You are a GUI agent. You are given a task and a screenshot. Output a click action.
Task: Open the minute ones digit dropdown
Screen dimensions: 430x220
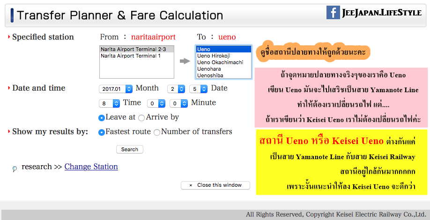(x=178, y=103)
